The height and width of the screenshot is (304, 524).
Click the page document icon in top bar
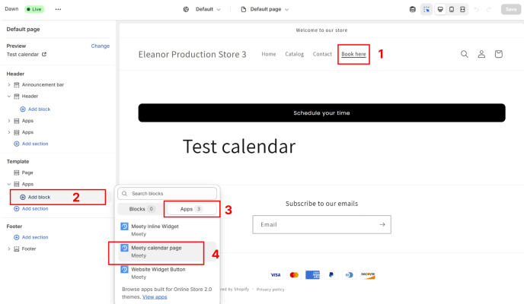click(x=244, y=9)
